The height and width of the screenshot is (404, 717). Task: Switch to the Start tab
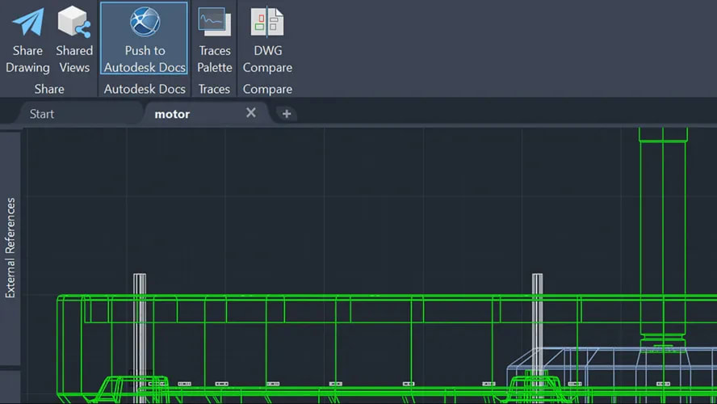pyautogui.click(x=42, y=114)
